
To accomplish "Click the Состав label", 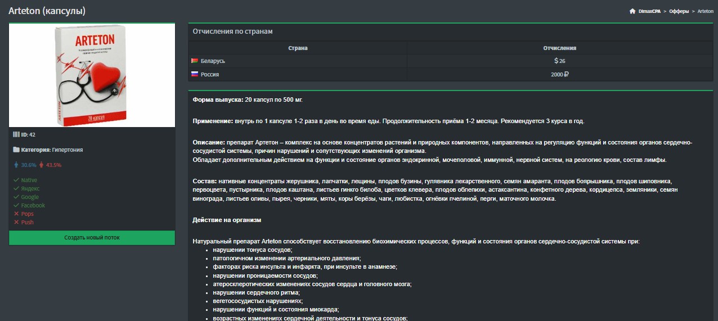I will tap(204, 182).
